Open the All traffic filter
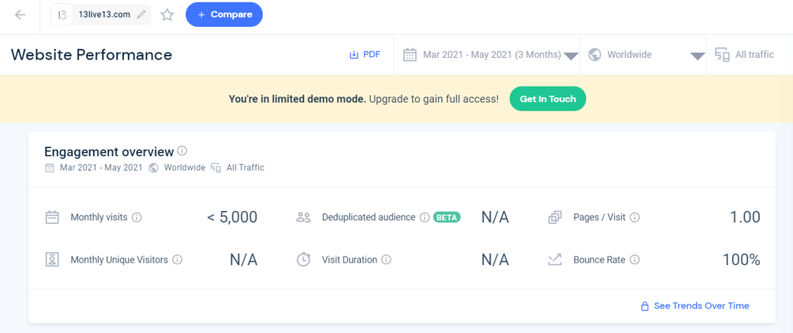Image resolution: width=793 pixels, height=333 pixels. click(x=744, y=55)
